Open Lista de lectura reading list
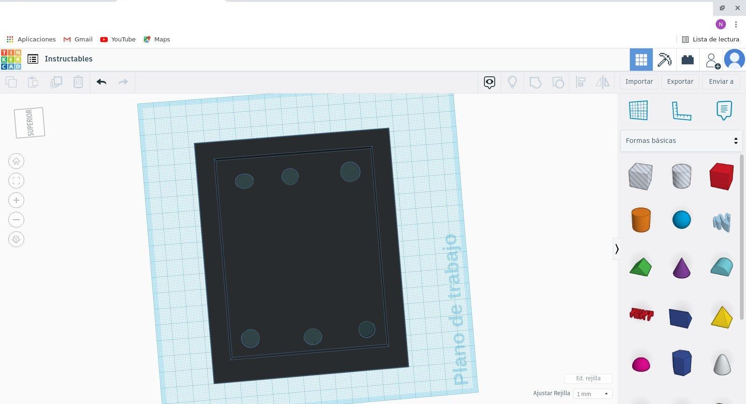 click(x=711, y=40)
